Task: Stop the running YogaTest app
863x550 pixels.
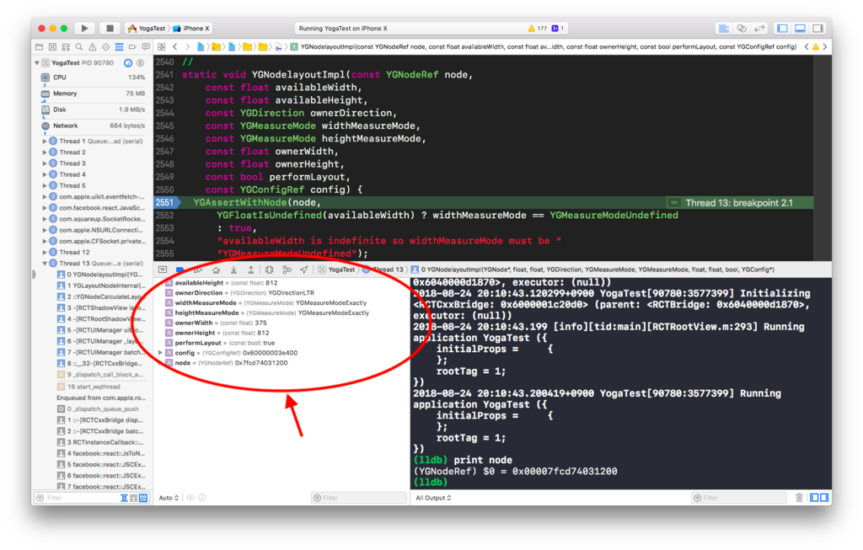Action: (x=110, y=28)
